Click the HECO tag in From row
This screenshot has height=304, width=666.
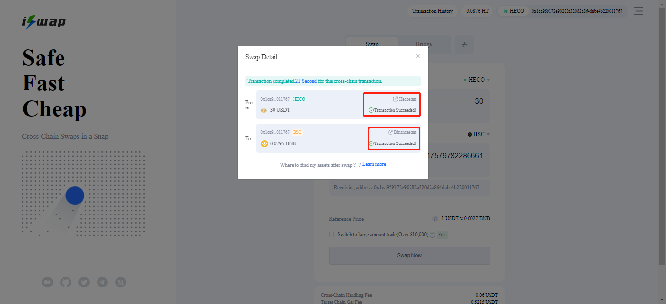(299, 99)
